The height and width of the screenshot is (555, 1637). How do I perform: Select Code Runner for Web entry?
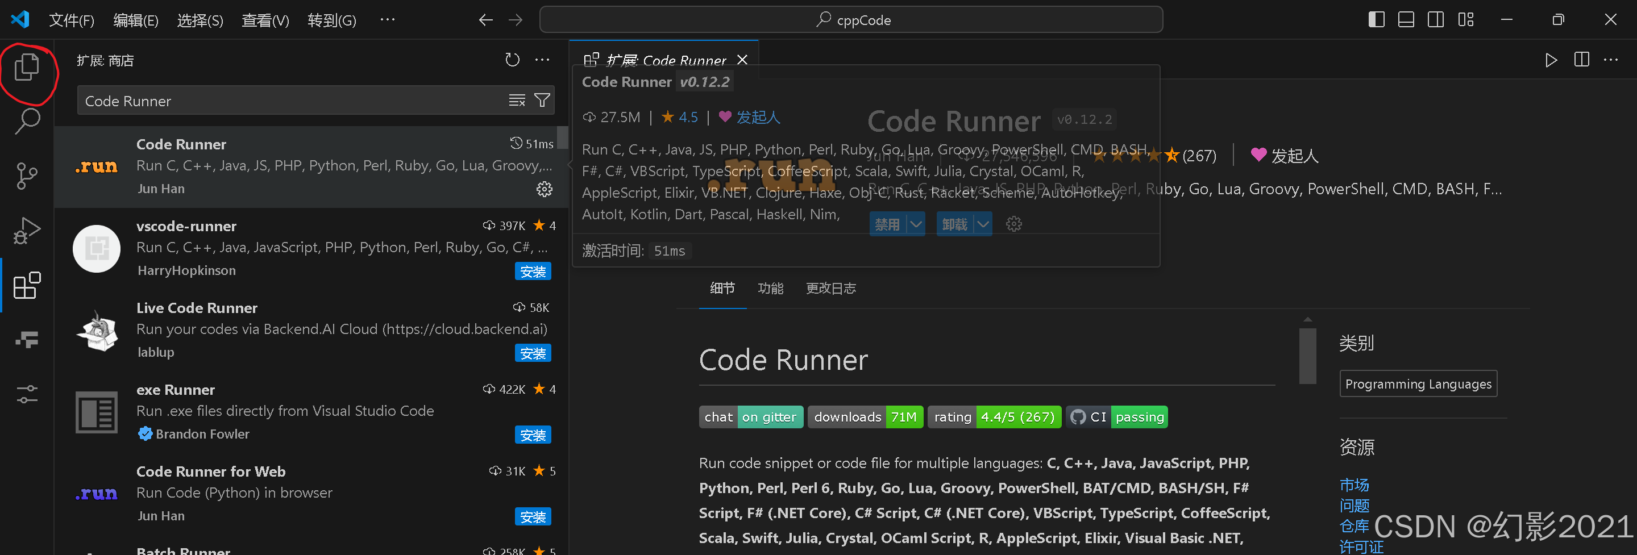(x=311, y=494)
